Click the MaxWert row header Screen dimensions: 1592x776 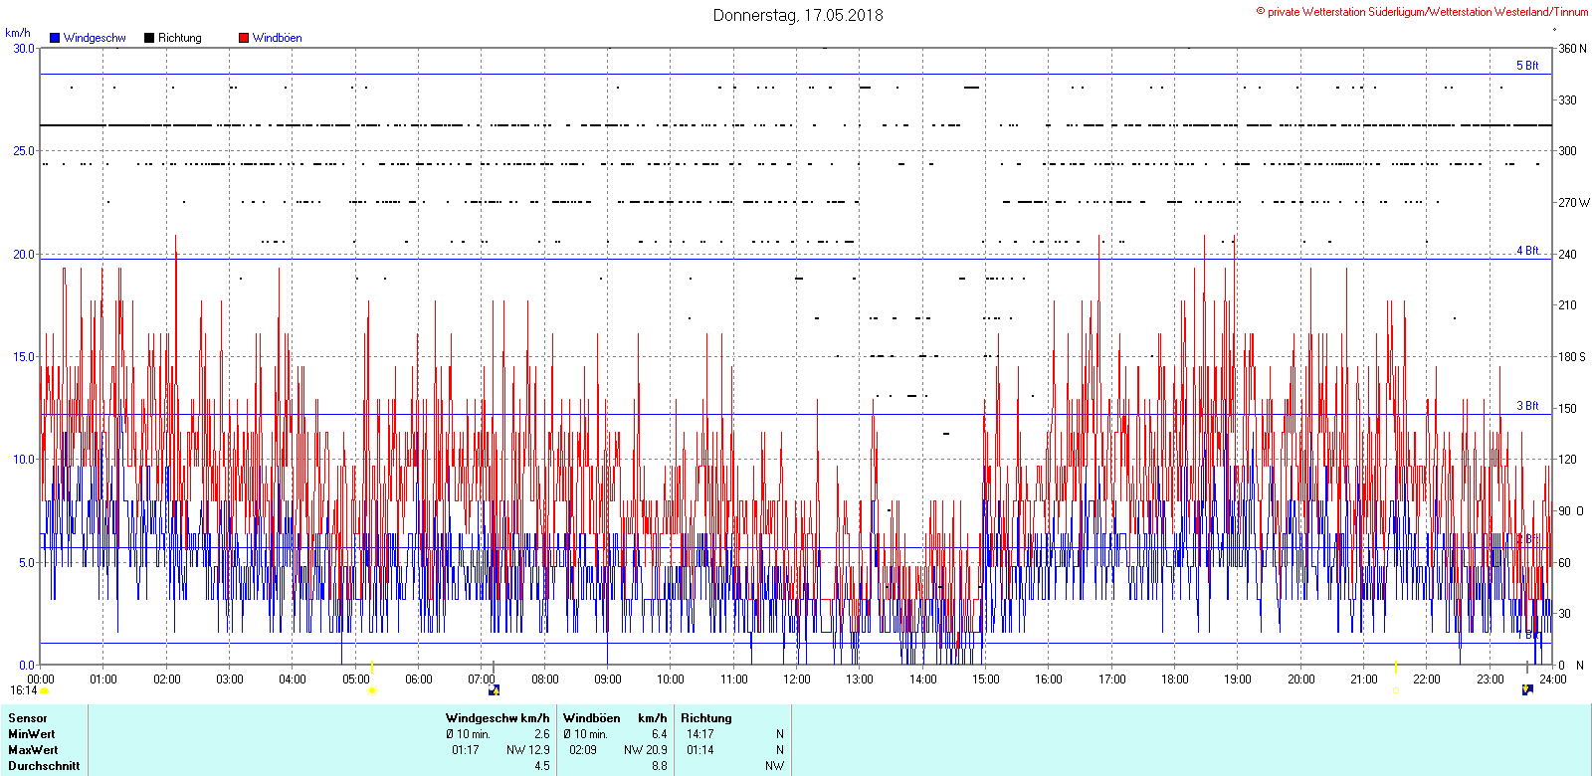pyautogui.click(x=33, y=750)
